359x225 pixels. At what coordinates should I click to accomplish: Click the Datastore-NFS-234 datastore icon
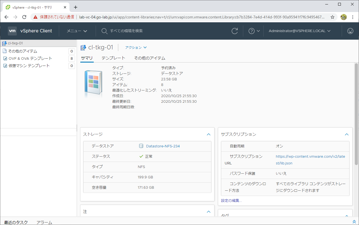click(x=141, y=146)
